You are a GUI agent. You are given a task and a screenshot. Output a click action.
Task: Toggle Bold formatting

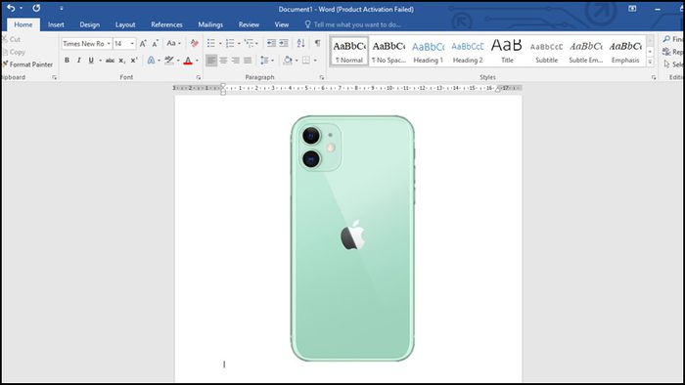point(67,61)
